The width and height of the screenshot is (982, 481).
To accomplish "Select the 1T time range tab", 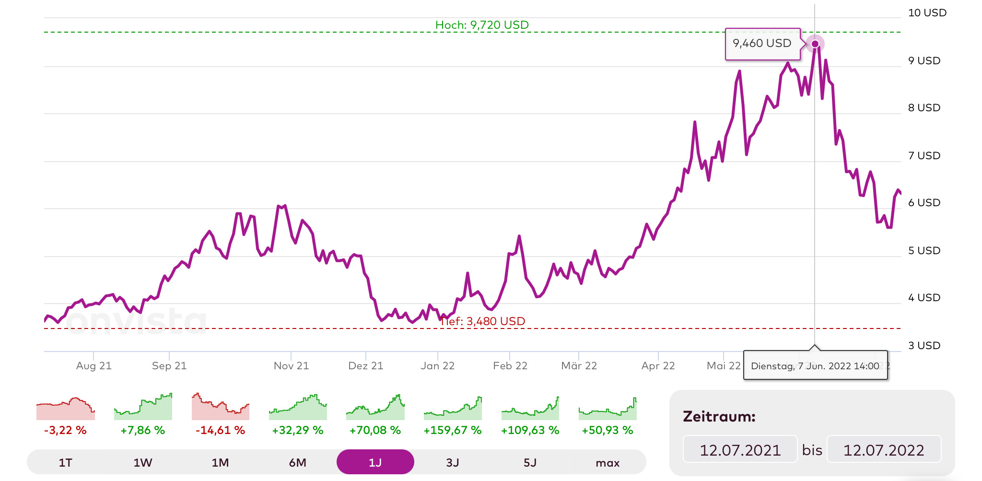I will click(x=66, y=462).
